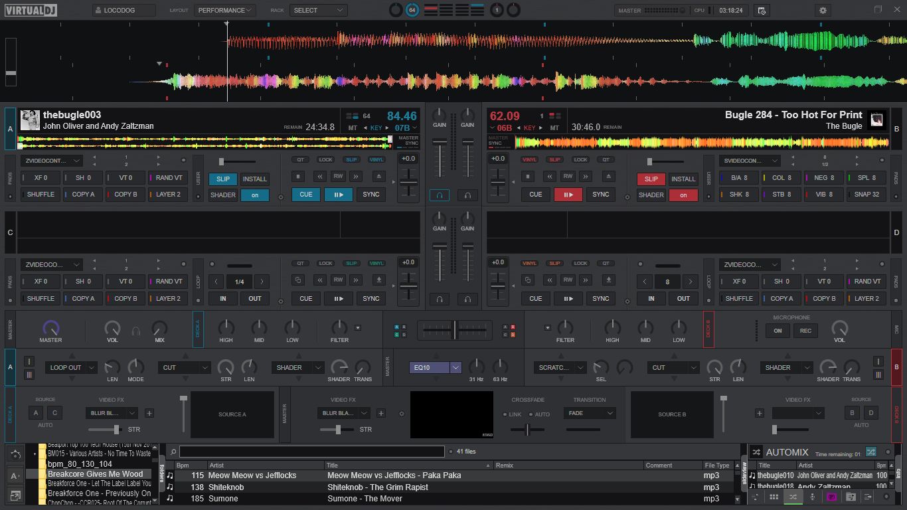The image size is (907, 510).
Task: Toggle VINYL mode on deck A
Action: tap(376, 159)
